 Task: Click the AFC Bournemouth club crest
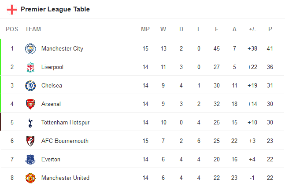coord(30,141)
